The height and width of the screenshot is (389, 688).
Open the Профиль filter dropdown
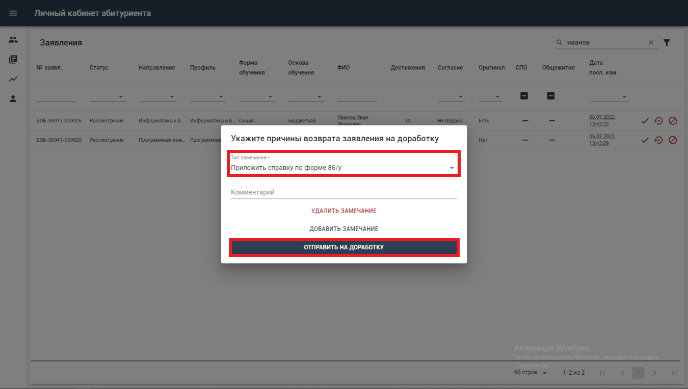(x=208, y=96)
